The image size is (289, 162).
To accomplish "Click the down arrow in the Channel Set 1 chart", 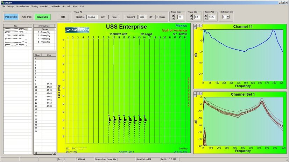I will tap(195, 96).
